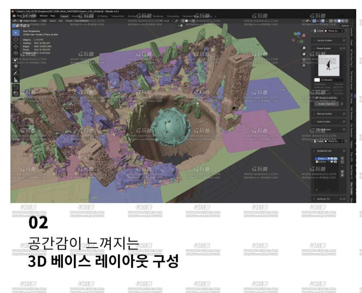Select the Rotate tool in the left toolbar

[x=16, y=53]
